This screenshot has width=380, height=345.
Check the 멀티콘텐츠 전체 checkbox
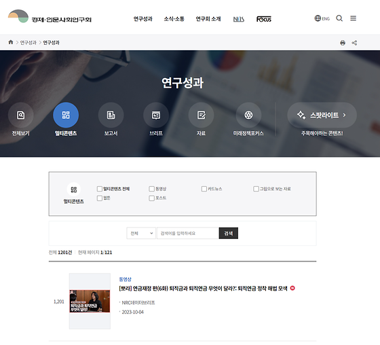pos(99,189)
